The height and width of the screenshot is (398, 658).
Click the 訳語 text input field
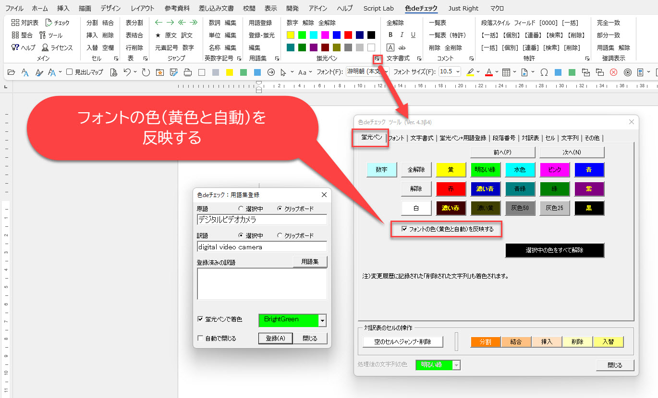coord(262,246)
